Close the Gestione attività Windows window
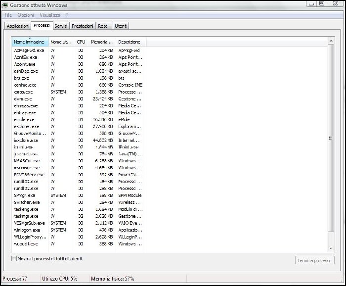The height and width of the screenshot is (286, 346). pyautogui.click(x=336, y=3)
